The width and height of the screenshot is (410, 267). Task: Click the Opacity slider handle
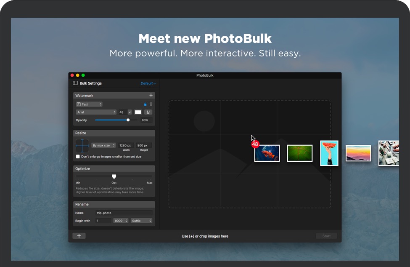[128, 120]
